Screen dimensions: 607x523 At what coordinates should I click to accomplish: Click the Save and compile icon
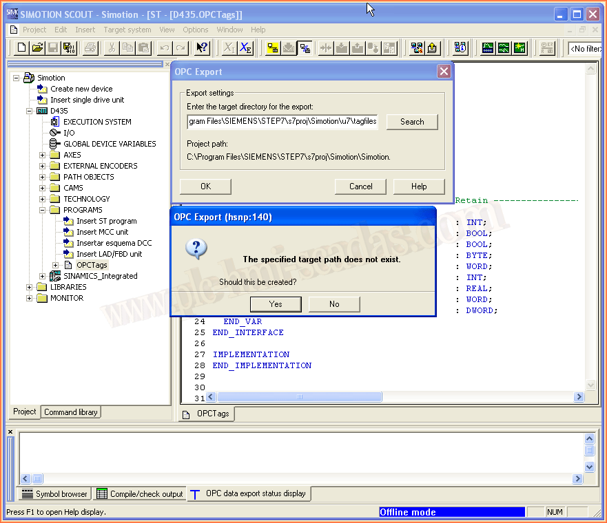tap(69, 47)
